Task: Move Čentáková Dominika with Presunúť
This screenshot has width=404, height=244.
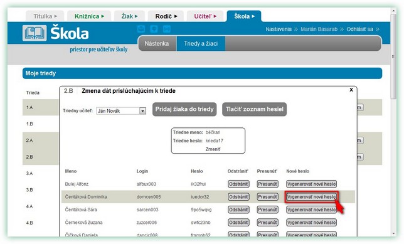Action: tap(268, 197)
